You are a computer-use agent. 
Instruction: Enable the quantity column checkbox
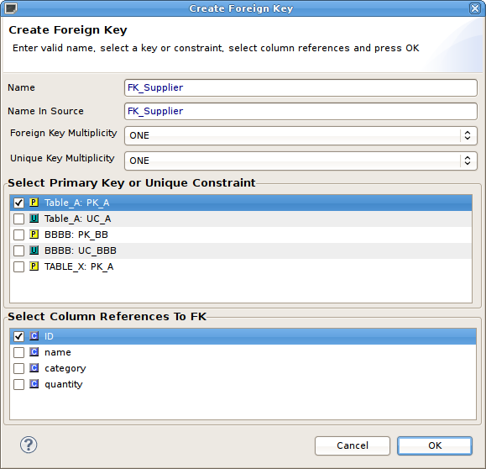pos(18,384)
